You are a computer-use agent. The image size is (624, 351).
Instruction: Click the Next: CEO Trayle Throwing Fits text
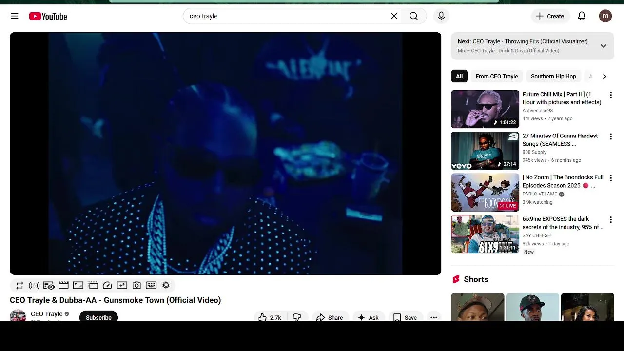pos(523,41)
